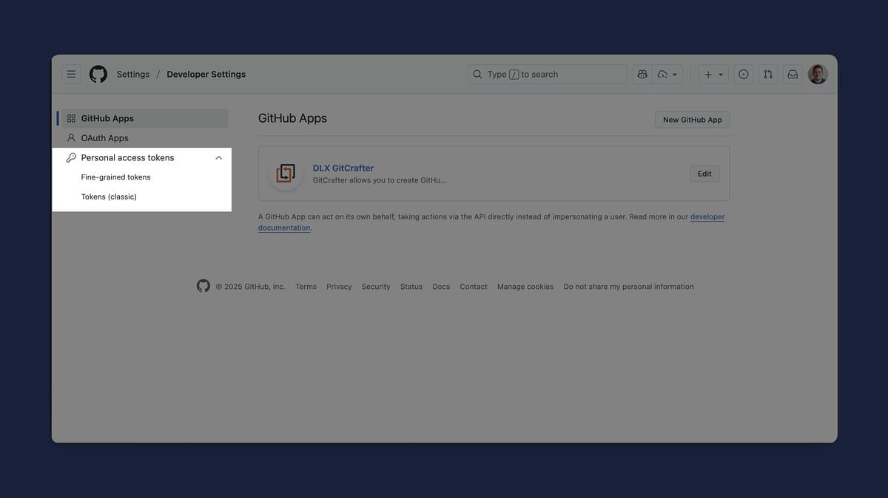Open the Create new plus dropdown
This screenshot has width=888, height=498.
click(x=713, y=74)
